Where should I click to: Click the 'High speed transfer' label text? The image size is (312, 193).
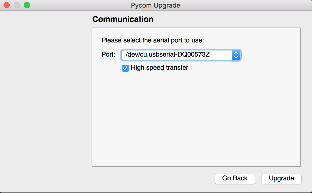click(x=159, y=68)
